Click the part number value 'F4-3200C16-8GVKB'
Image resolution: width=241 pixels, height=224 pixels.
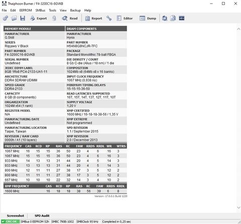click(20, 55)
